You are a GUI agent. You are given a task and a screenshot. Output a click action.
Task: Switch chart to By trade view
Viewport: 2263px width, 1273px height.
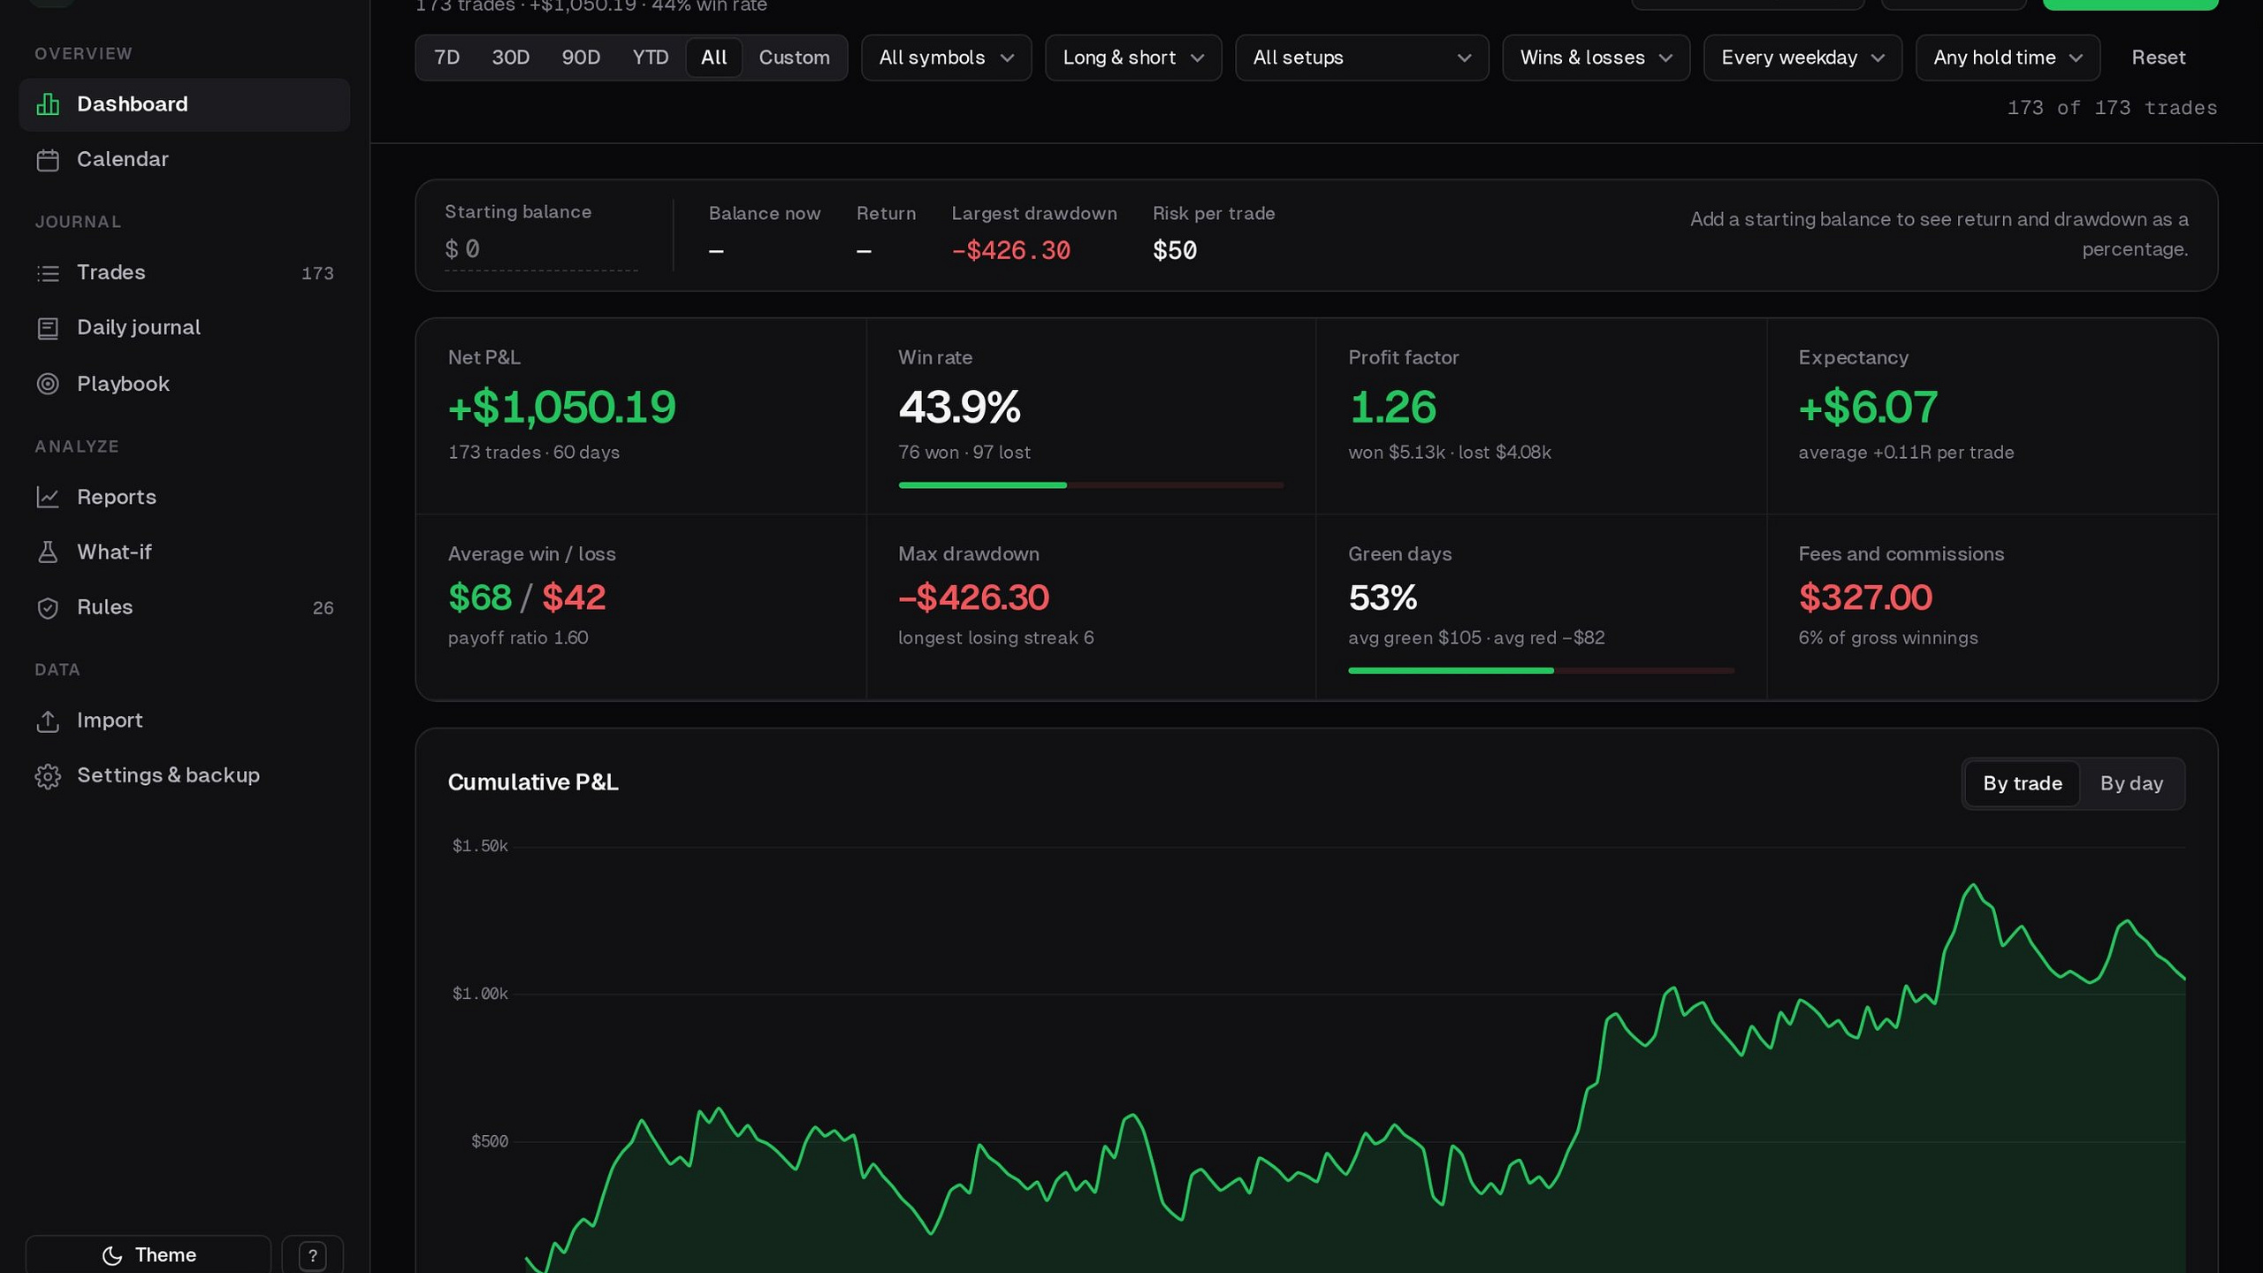tap(2022, 783)
